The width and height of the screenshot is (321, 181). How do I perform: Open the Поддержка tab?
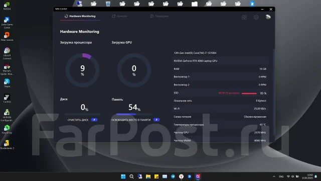tap(159, 16)
